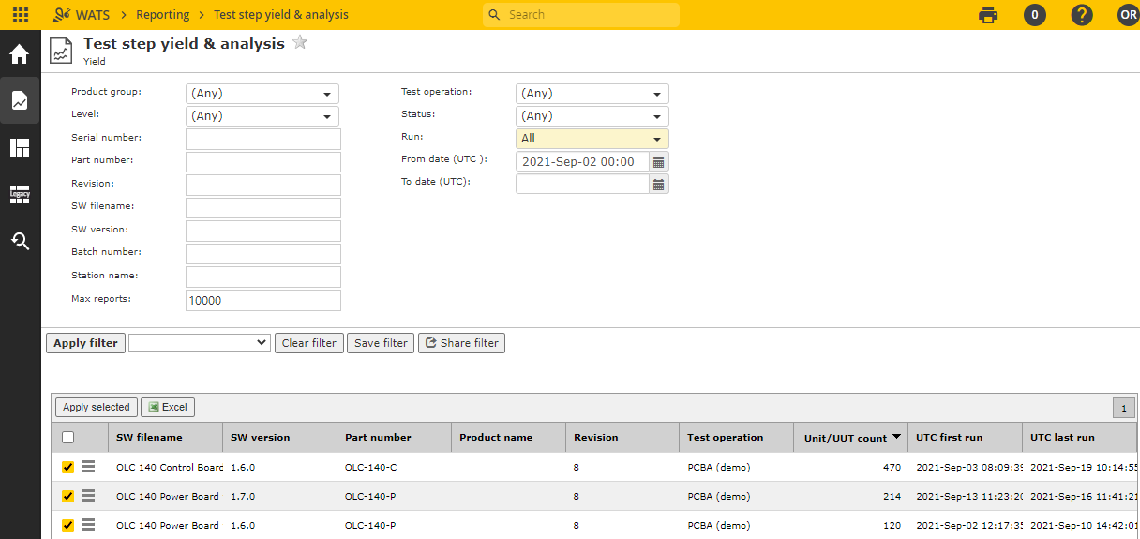Click the empty To date field
Image resolution: width=1140 pixels, height=539 pixels.
pyautogui.click(x=582, y=185)
